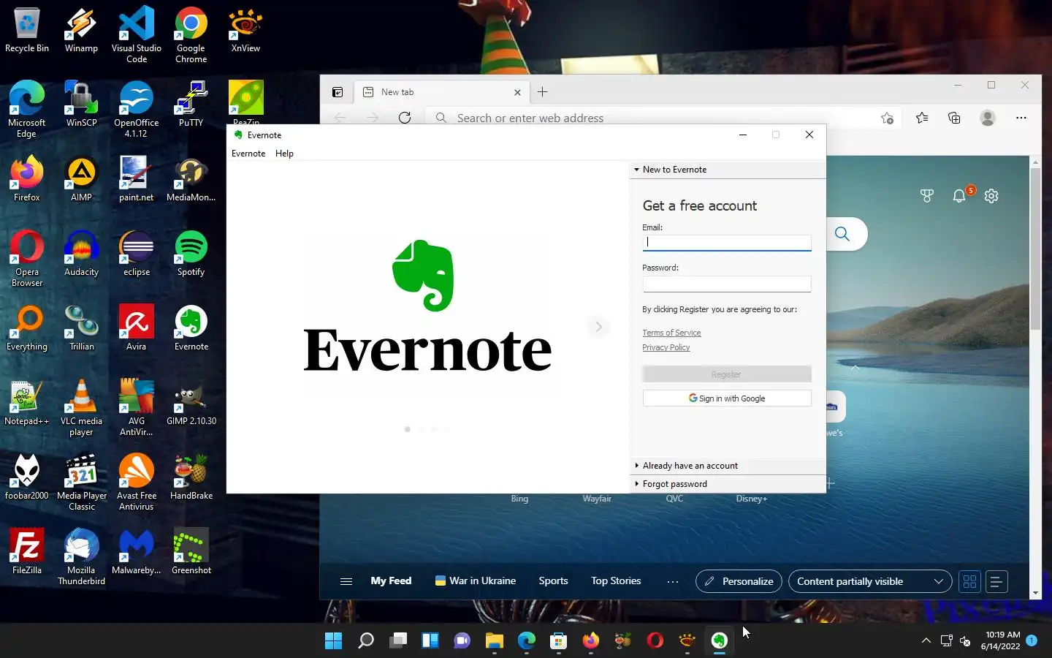Image resolution: width=1052 pixels, height=658 pixels.
Task: Launch Firefox from the desktop
Action: coord(27,179)
